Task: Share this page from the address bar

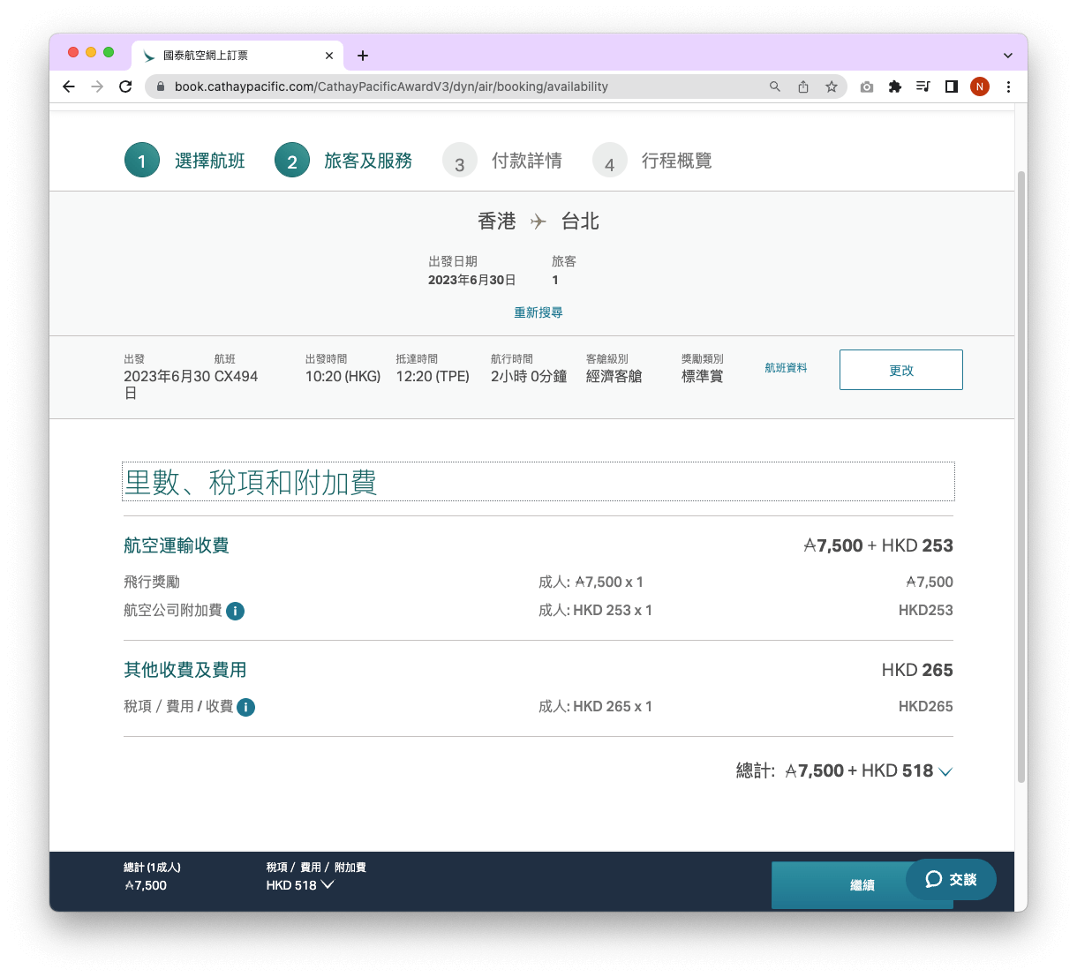Action: pos(803,86)
